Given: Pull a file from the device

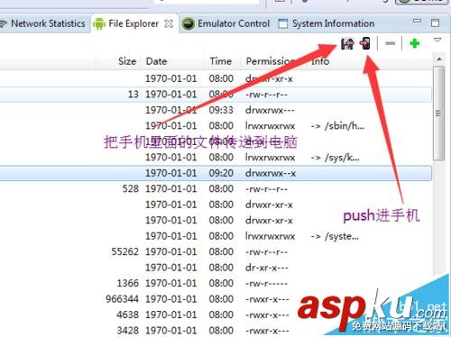Looking at the screenshot, I should (347, 44).
